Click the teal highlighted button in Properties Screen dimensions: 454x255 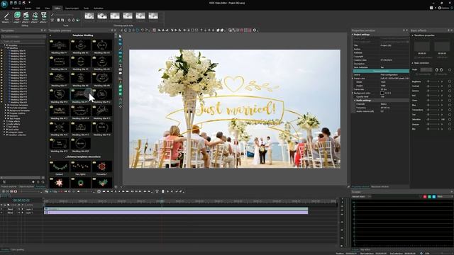pos(381,71)
